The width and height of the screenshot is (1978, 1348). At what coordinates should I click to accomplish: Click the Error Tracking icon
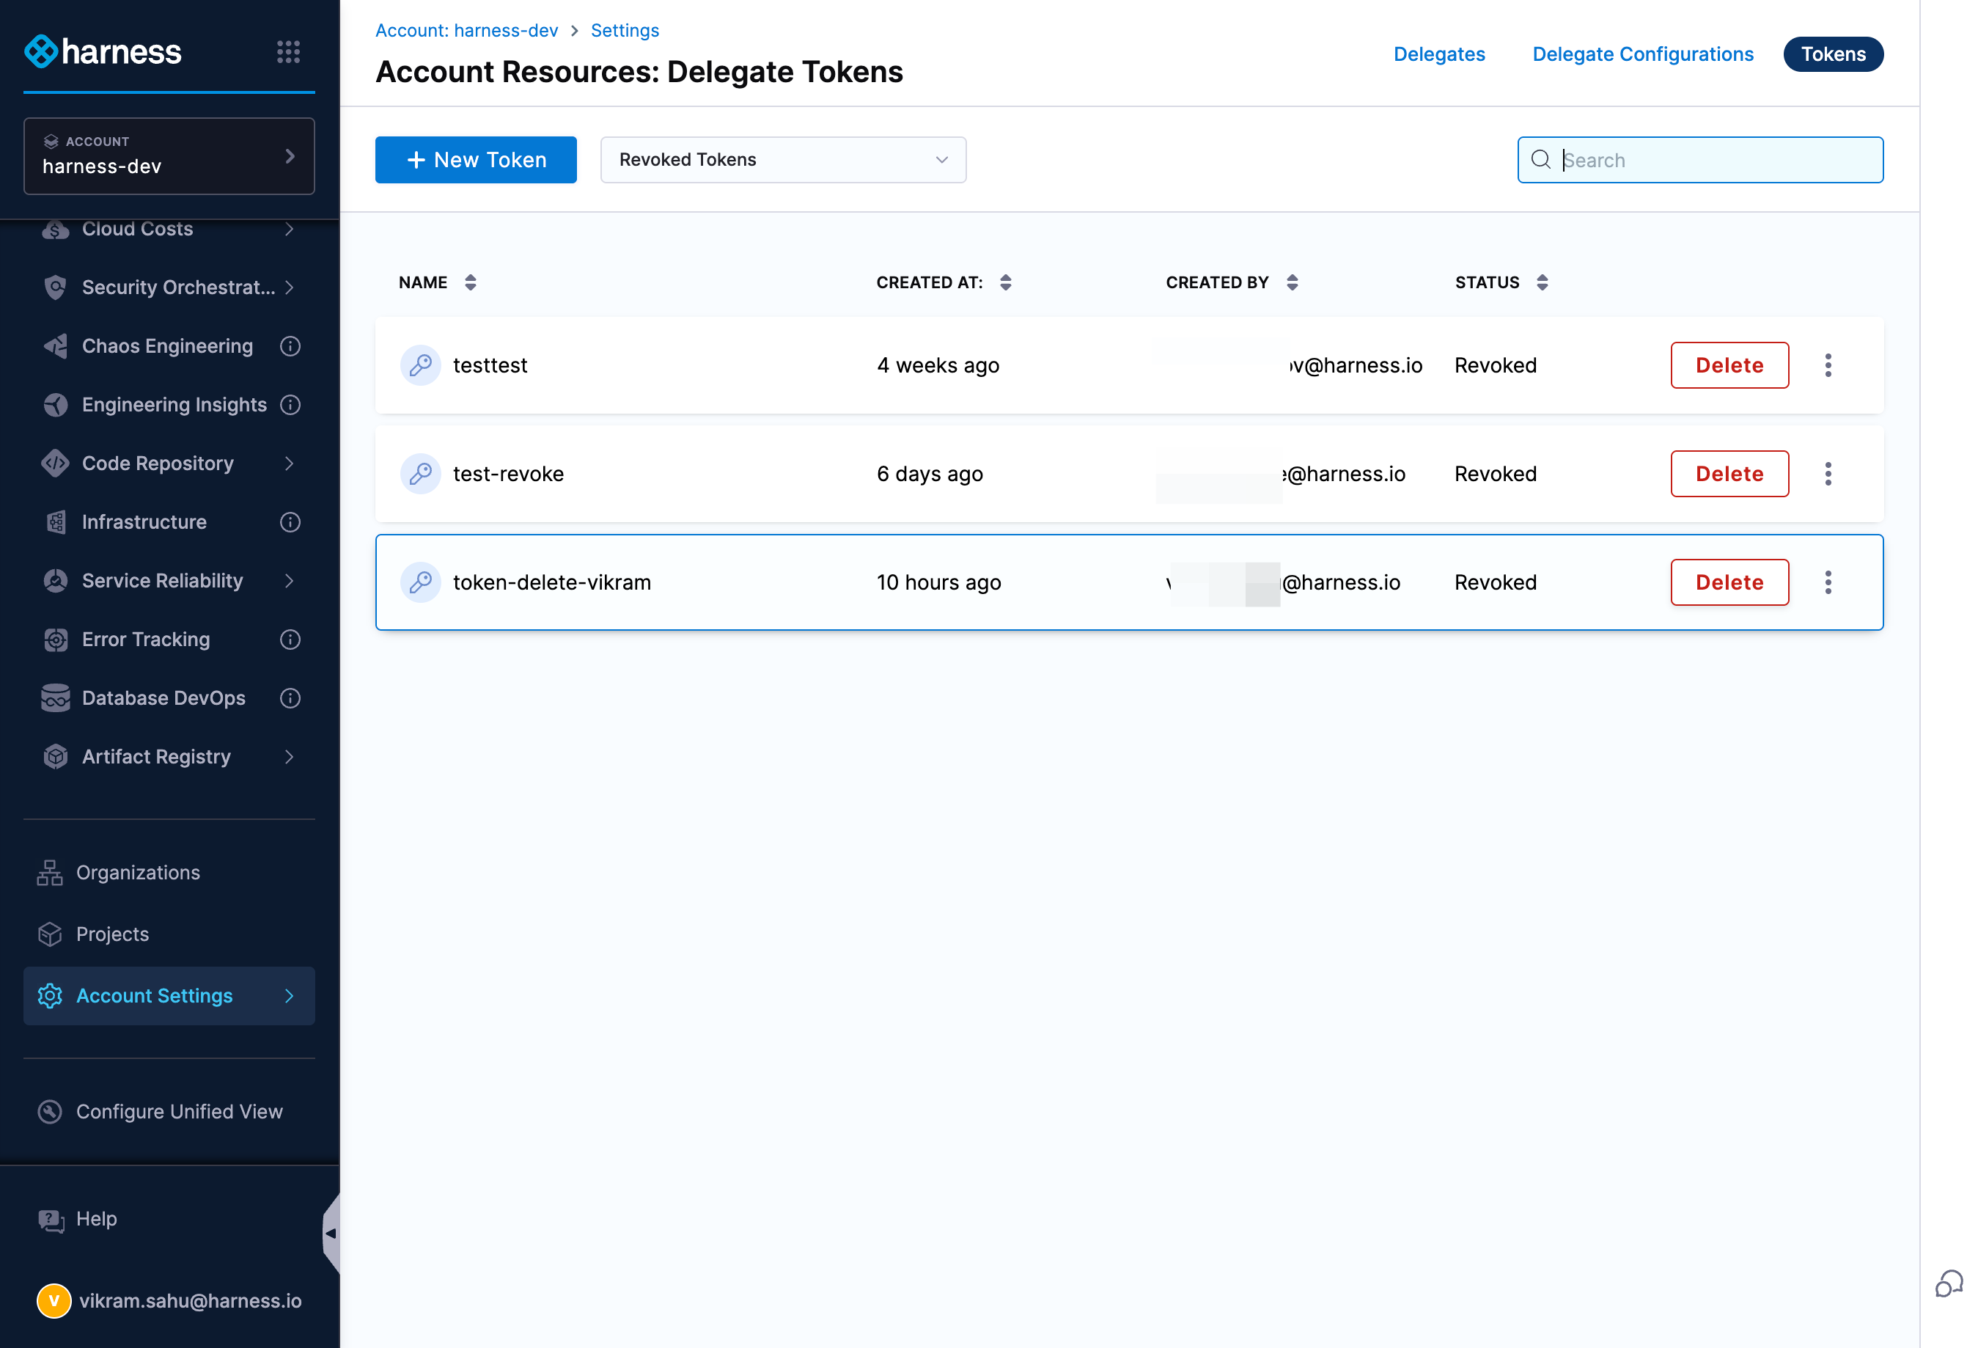coord(55,640)
